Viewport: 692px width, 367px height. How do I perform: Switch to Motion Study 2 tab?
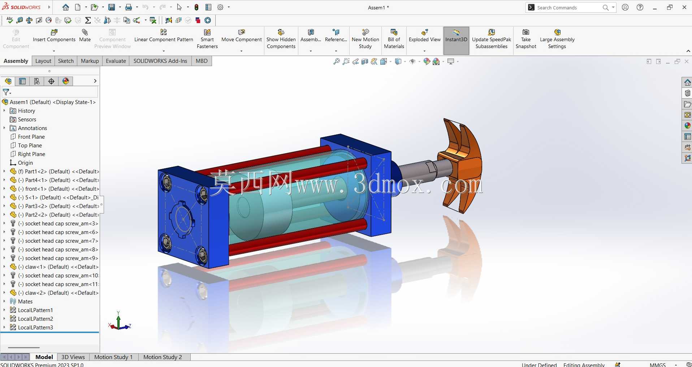click(x=163, y=357)
